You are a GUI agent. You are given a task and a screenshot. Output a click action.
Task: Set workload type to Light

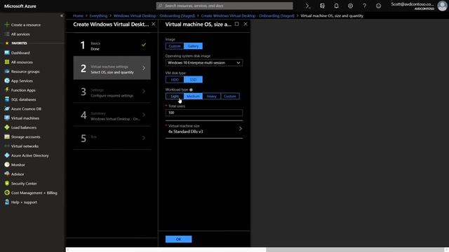pyautogui.click(x=175, y=97)
